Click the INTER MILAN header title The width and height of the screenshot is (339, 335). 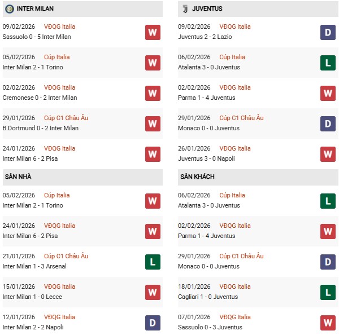click(36, 9)
